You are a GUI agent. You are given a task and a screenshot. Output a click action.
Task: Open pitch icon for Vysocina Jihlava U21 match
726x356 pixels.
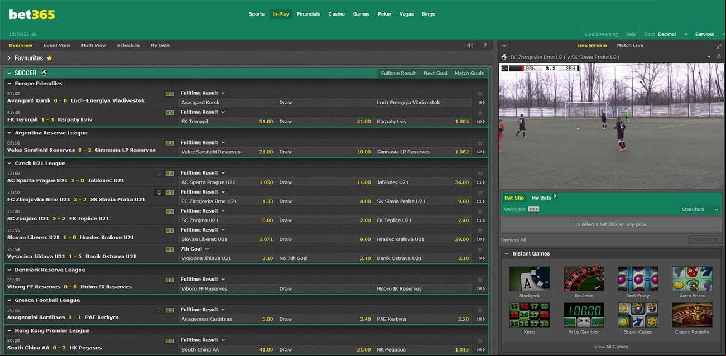(170, 249)
